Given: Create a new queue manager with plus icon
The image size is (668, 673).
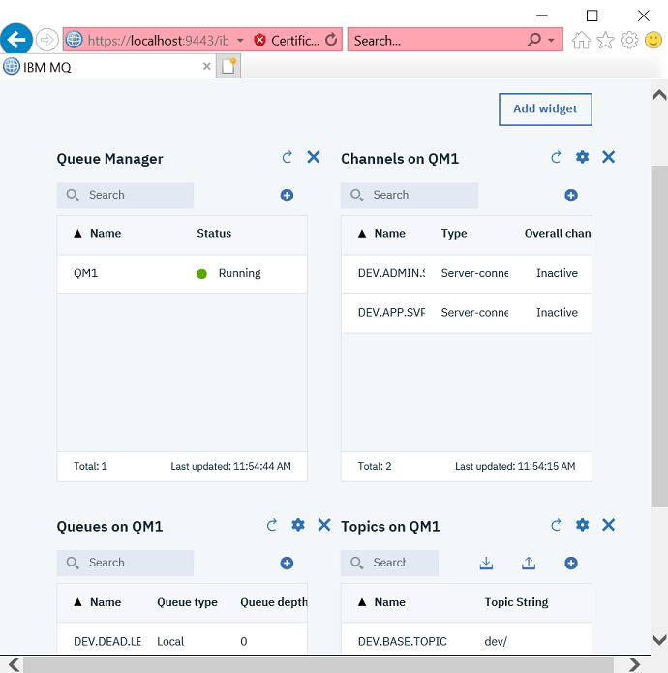Looking at the screenshot, I should tap(287, 196).
